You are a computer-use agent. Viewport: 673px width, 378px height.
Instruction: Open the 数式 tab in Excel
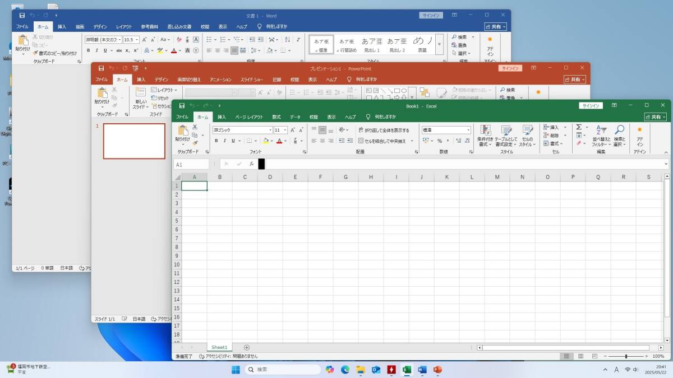click(276, 117)
